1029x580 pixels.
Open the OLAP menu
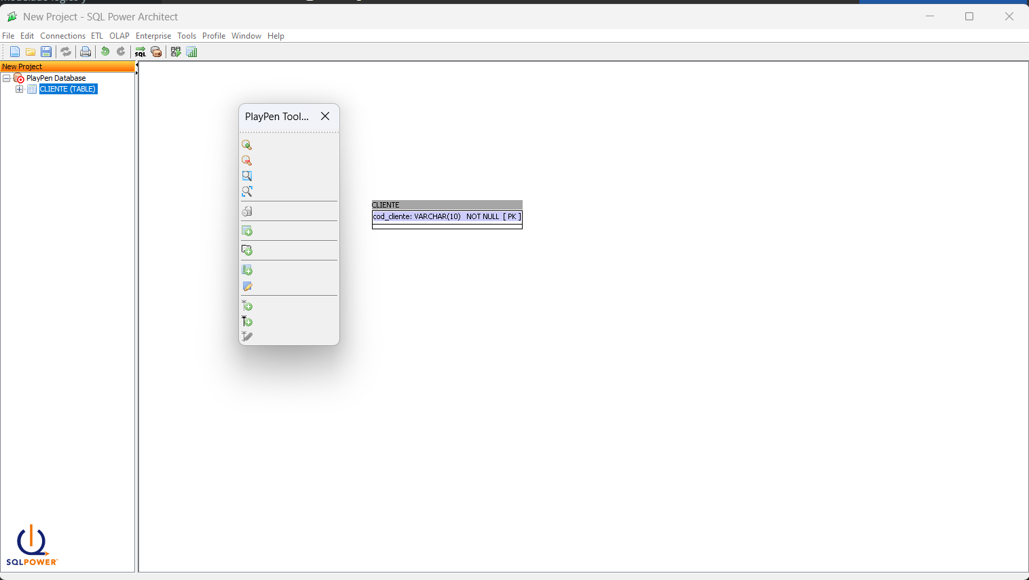119,36
